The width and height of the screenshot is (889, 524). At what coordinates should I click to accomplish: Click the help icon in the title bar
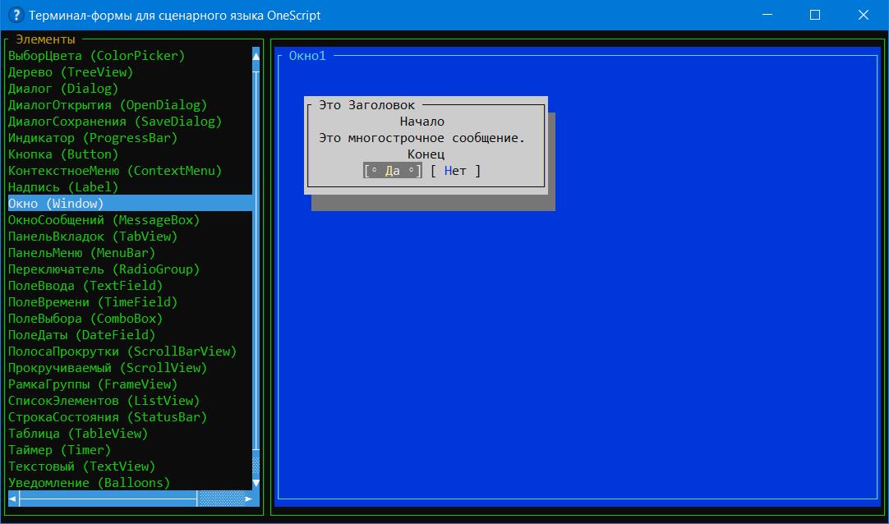click(x=14, y=15)
